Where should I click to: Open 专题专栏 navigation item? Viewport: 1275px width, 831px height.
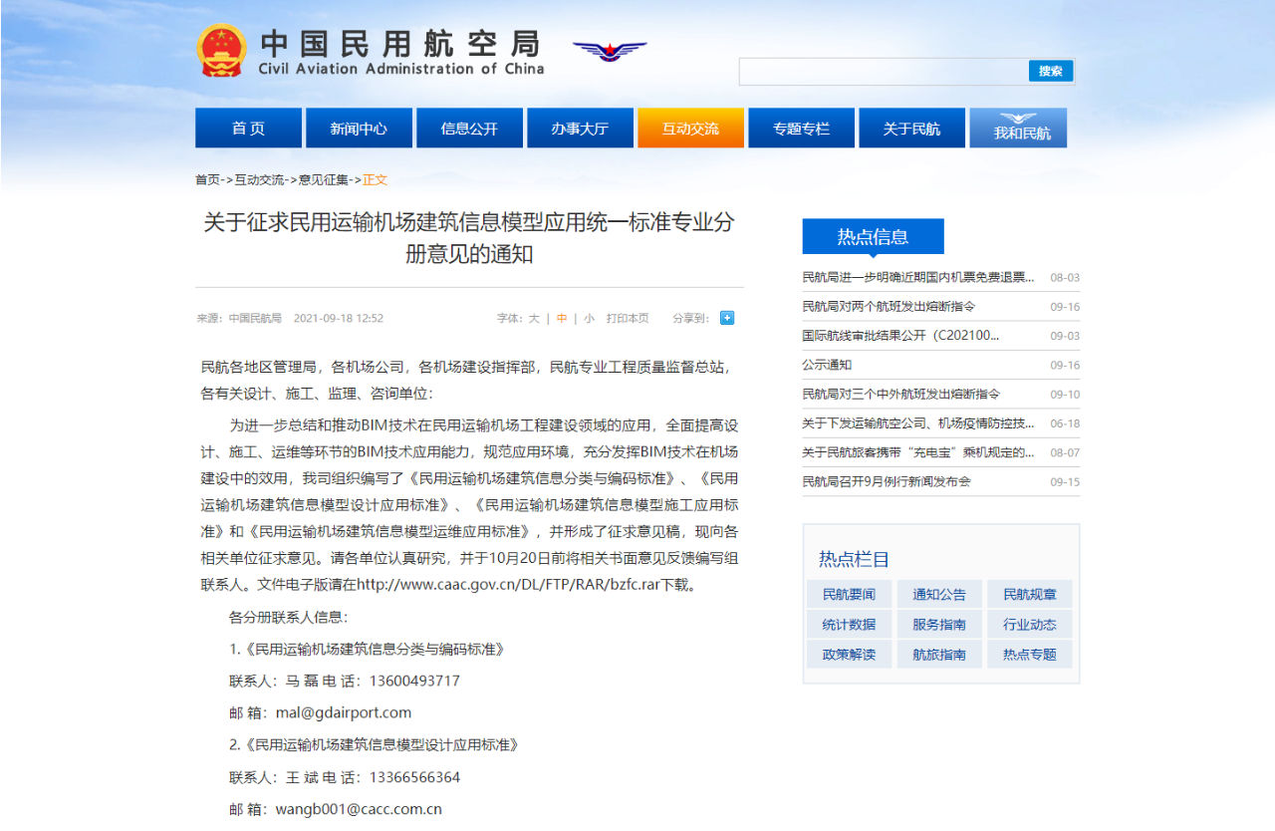point(801,129)
